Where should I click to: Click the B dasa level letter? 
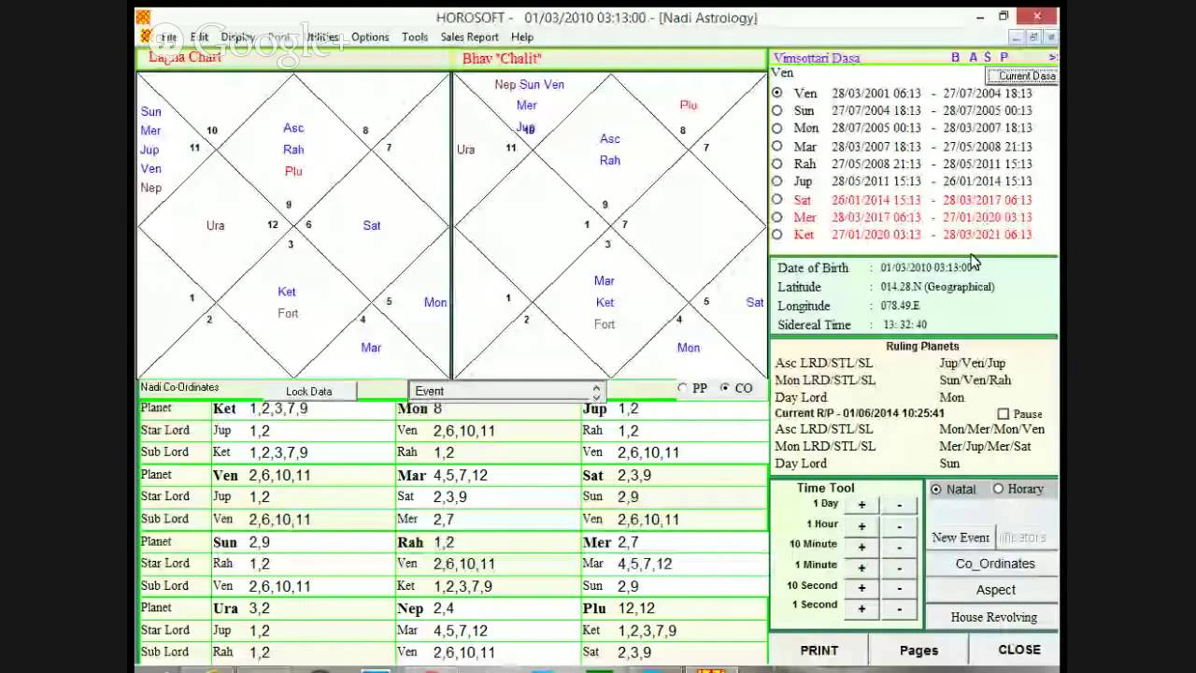click(x=955, y=57)
